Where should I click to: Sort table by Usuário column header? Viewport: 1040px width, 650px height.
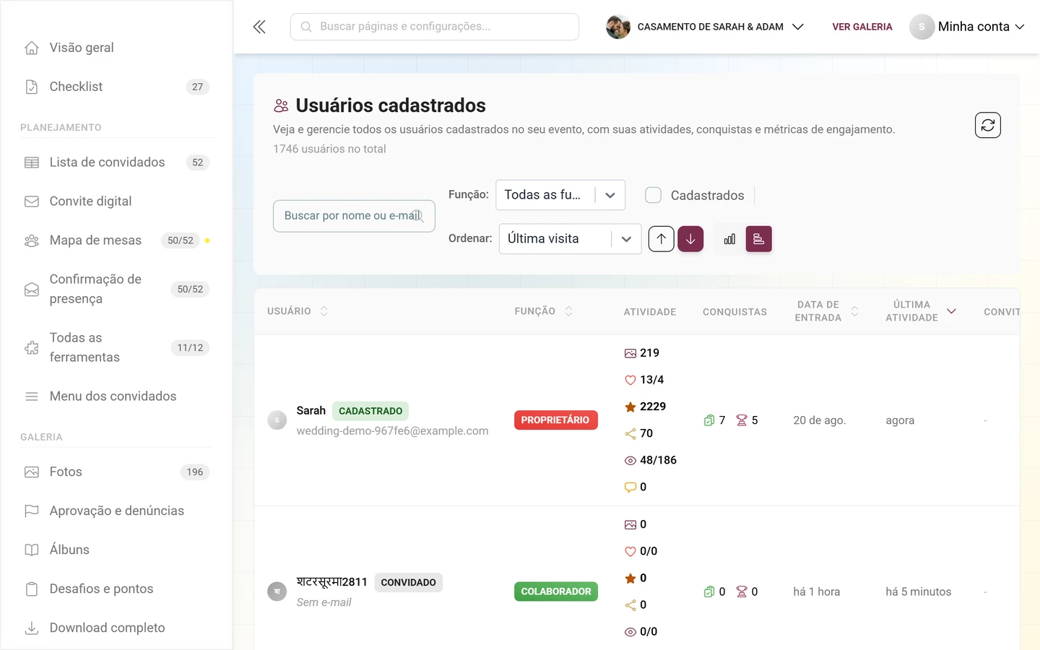pos(298,311)
